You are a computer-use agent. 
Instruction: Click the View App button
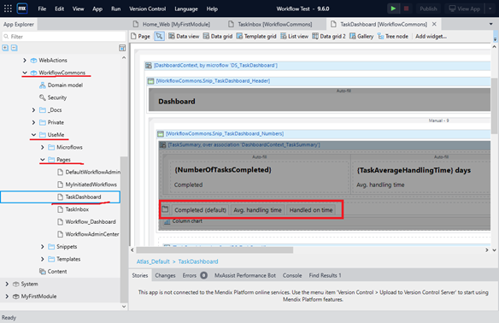464,9
